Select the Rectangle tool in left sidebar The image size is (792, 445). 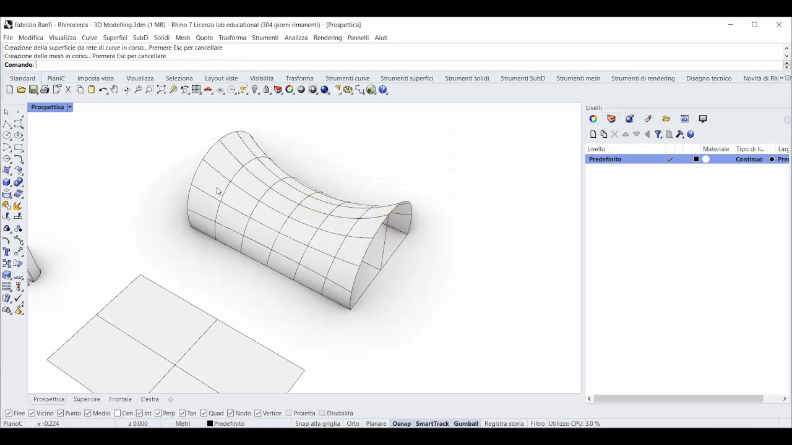point(19,147)
